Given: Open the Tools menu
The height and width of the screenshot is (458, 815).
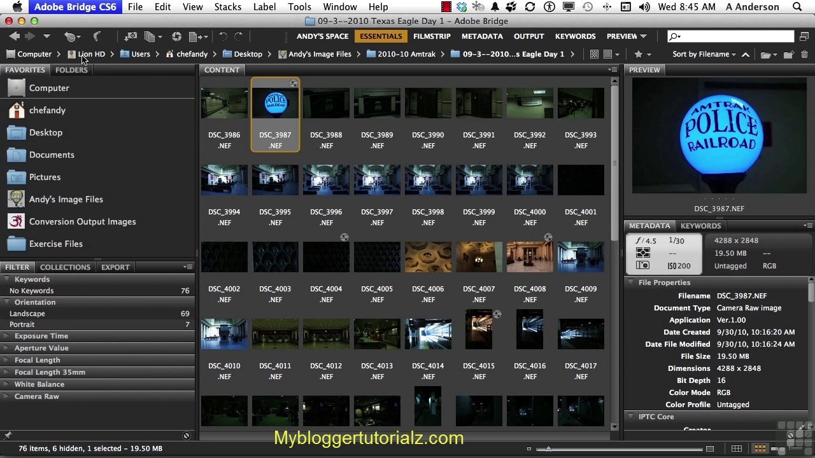Looking at the screenshot, I should pyautogui.click(x=299, y=7).
